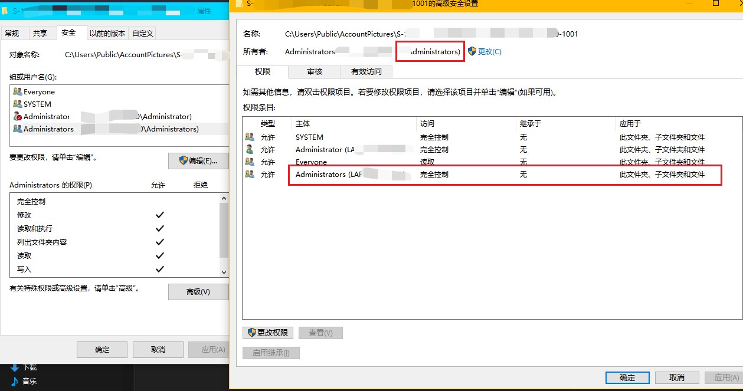The width and height of the screenshot is (743, 391).
Task: Click the maximize button of the advanced security window
Action: 715,4
